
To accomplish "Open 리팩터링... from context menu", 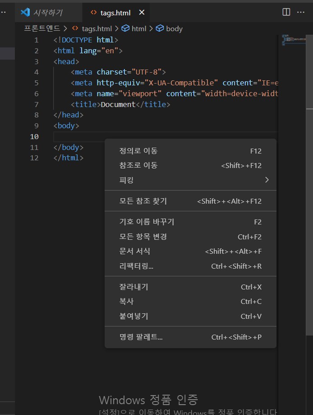I will click(x=190, y=266).
